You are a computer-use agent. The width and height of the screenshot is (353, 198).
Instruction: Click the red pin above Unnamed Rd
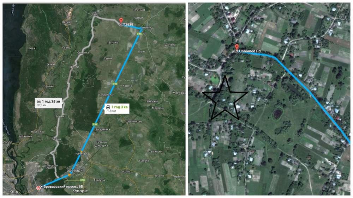point(237,47)
